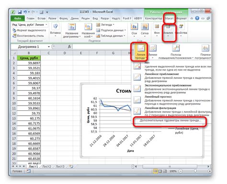The image size is (227, 184).
Task: Click the zoom slider handle
Action: pyautogui.click(x=195, y=171)
